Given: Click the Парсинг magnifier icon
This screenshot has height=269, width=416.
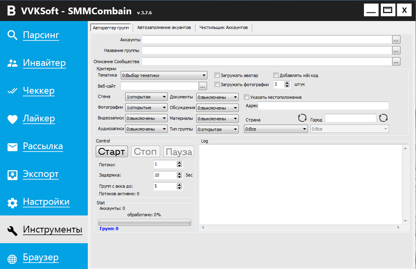Looking at the screenshot, I should 12,35.
